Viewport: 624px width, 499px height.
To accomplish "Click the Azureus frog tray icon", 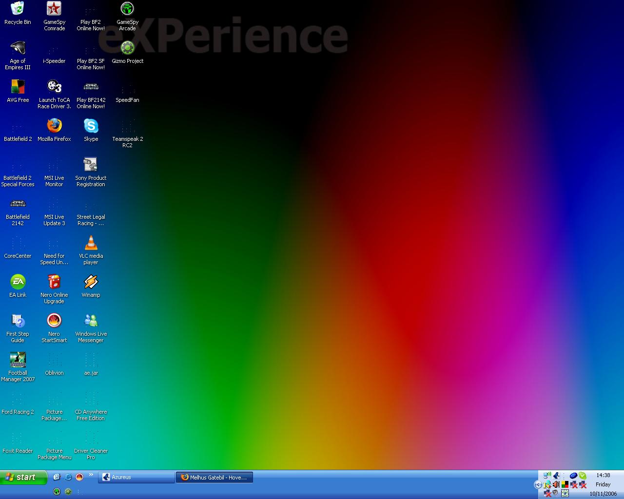I will tap(556, 475).
